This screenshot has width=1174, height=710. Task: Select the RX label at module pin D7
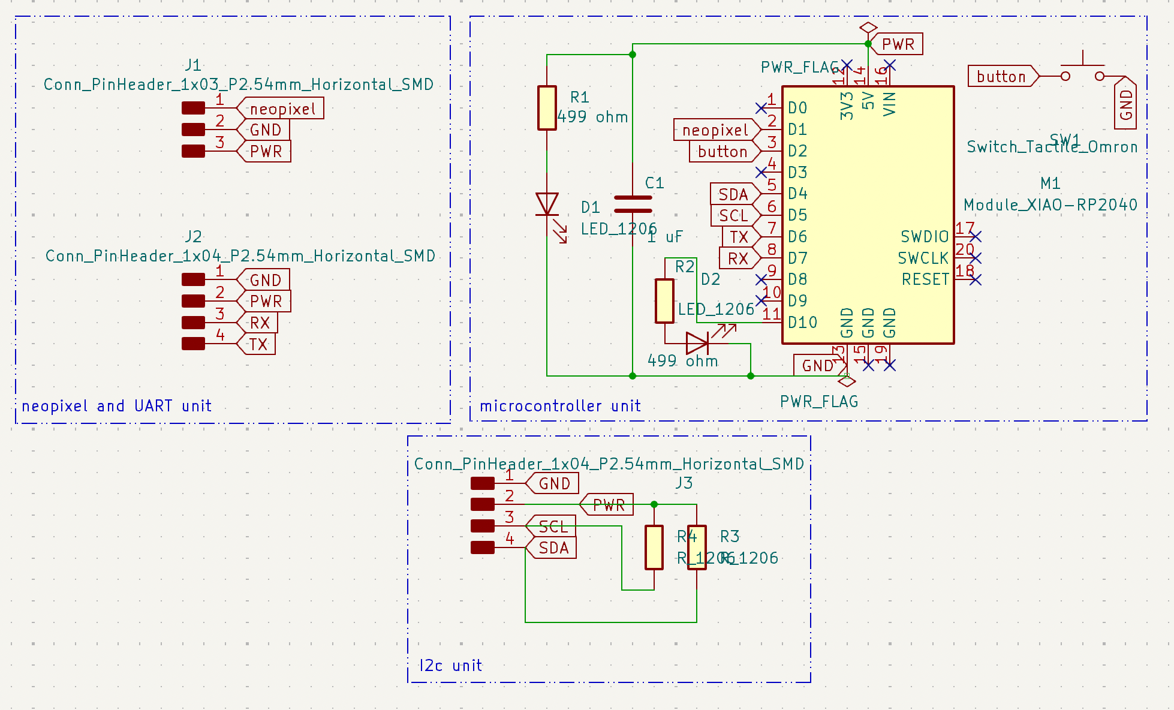[x=740, y=258]
